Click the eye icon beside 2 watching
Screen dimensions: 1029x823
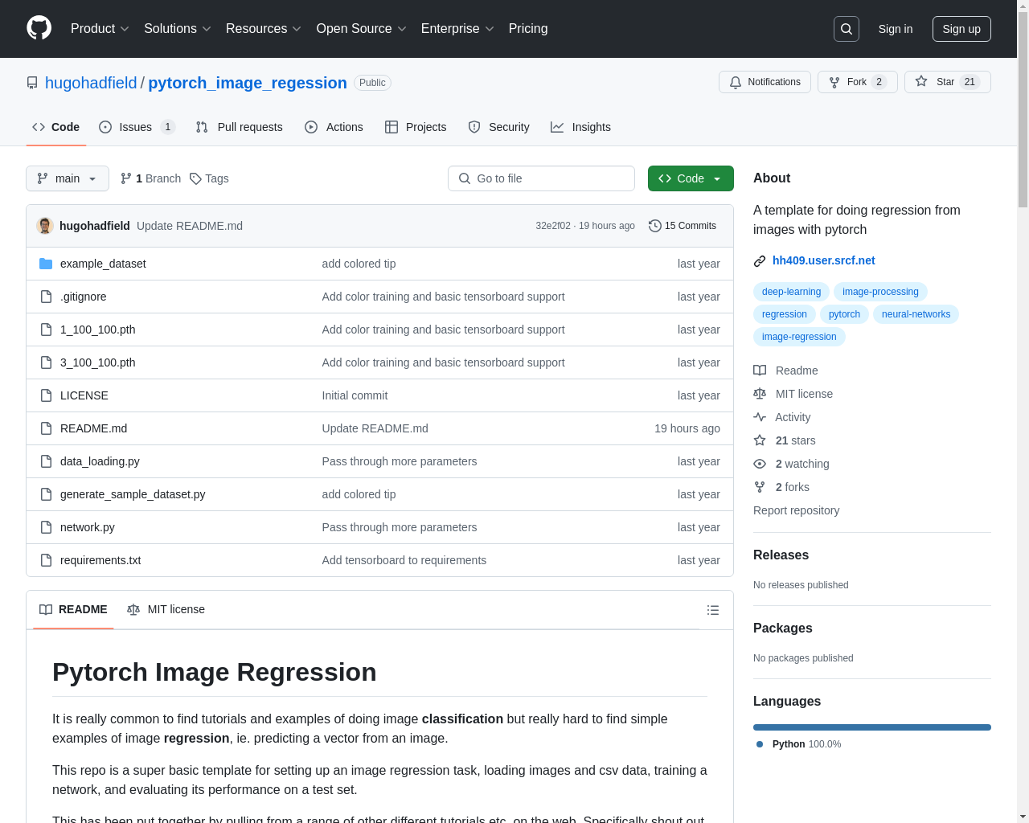click(760, 464)
